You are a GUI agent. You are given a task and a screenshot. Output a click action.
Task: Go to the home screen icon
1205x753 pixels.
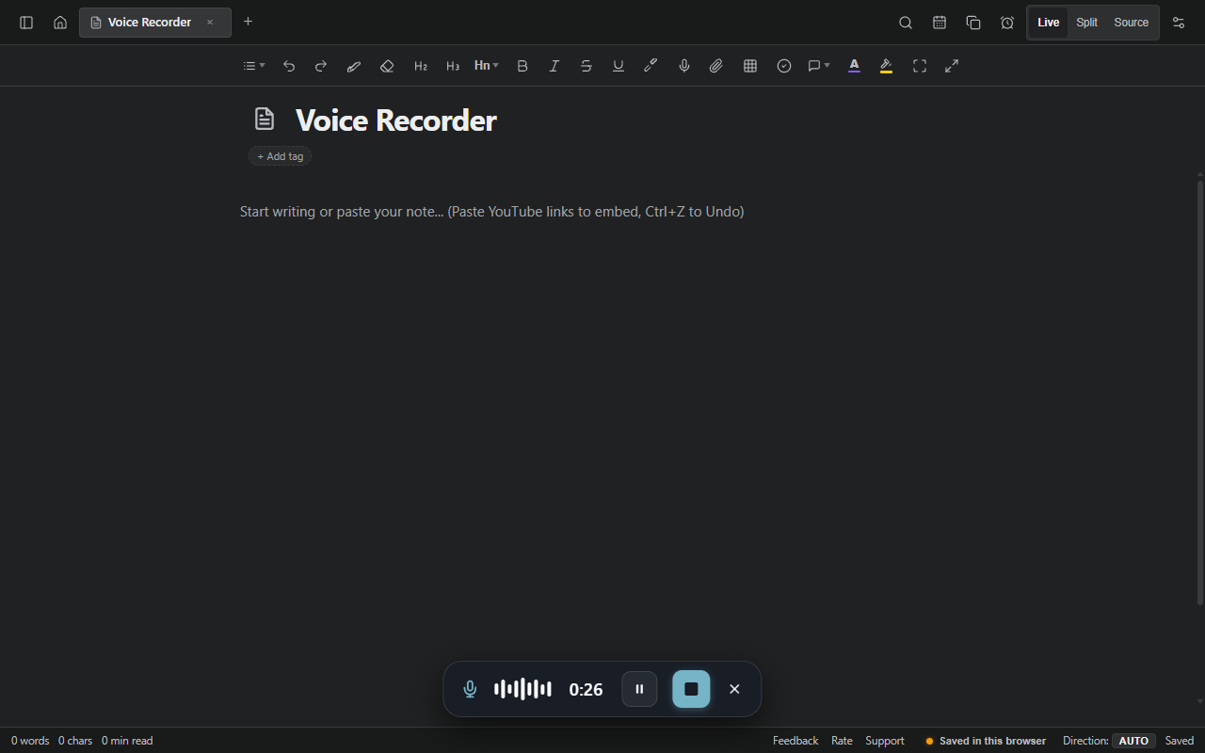point(60,23)
